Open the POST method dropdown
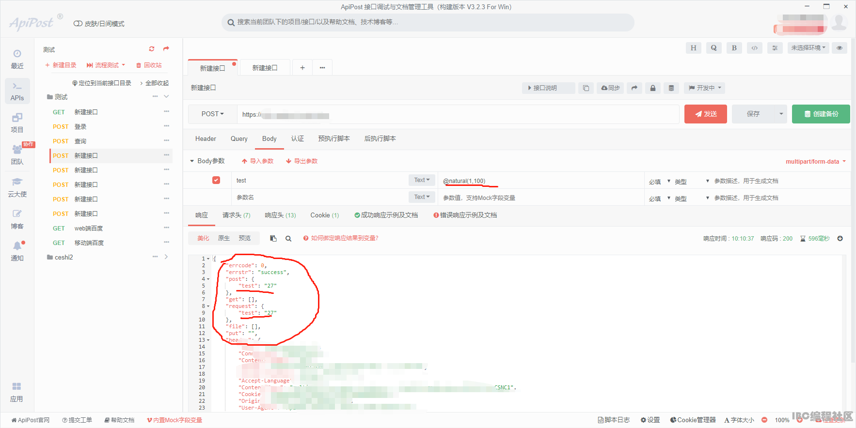The height and width of the screenshot is (428, 856). (x=213, y=114)
